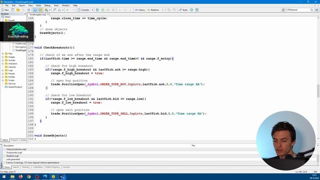Screen dimensions: 320x180
Task: Expand the Scripts folder in Navigator
Action: [x=3, y=80]
